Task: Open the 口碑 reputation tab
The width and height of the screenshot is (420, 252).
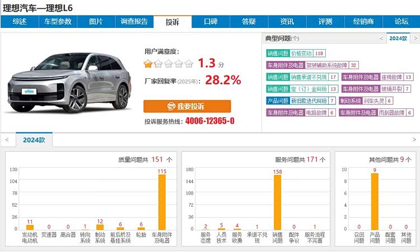Action: 211,22
